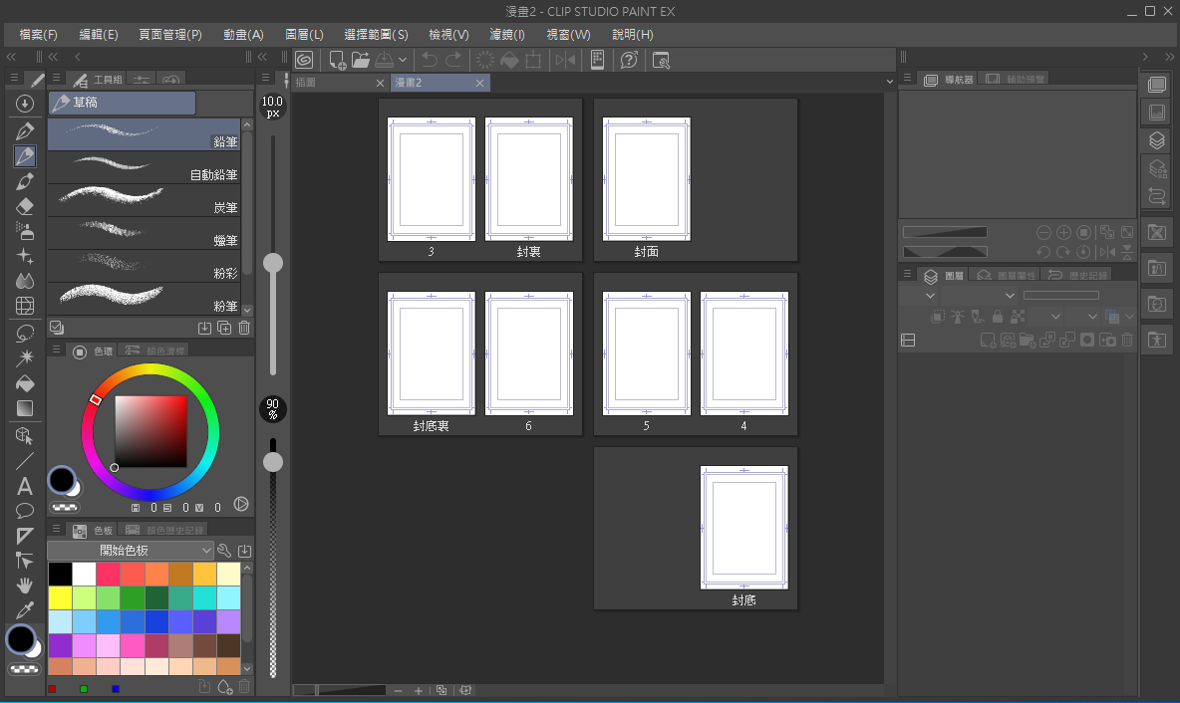Select the Text tool
Viewport: 1180px width, 703px height.
(26, 486)
